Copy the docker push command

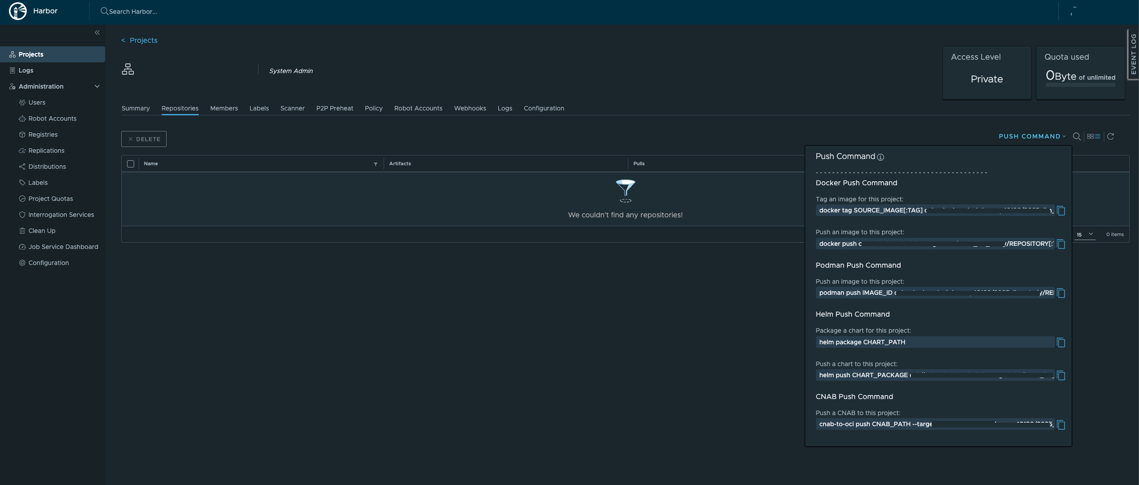[1061, 244]
